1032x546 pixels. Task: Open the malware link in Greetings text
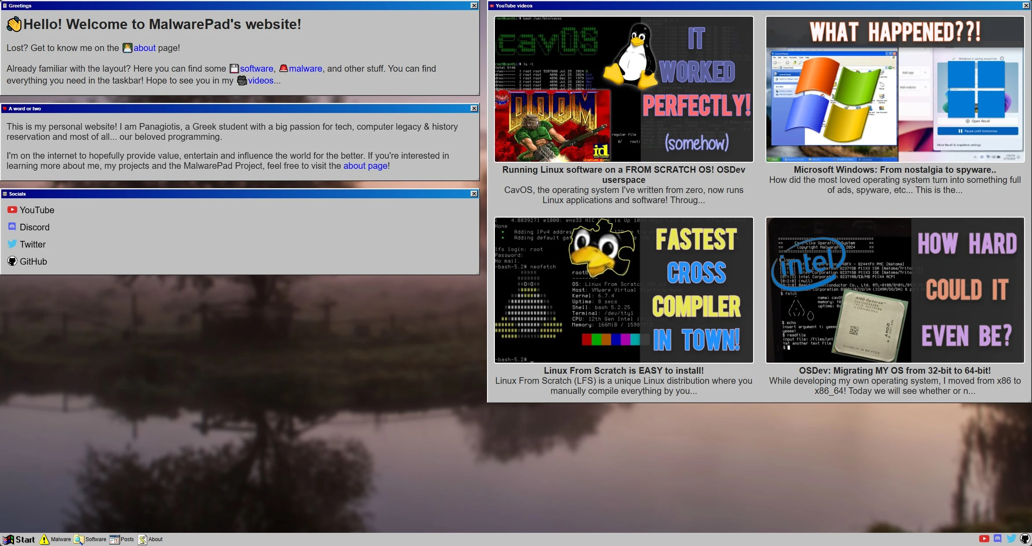pos(306,69)
